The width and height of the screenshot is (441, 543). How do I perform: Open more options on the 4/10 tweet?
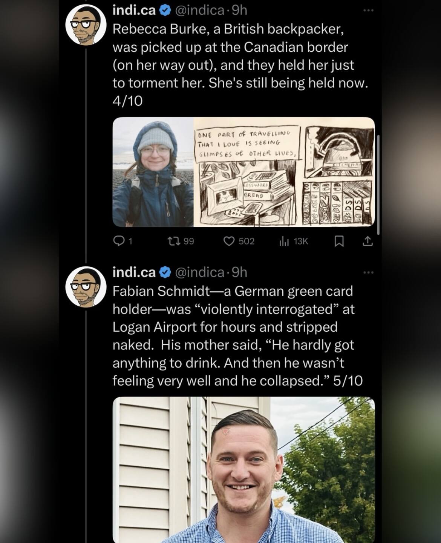tap(368, 10)
